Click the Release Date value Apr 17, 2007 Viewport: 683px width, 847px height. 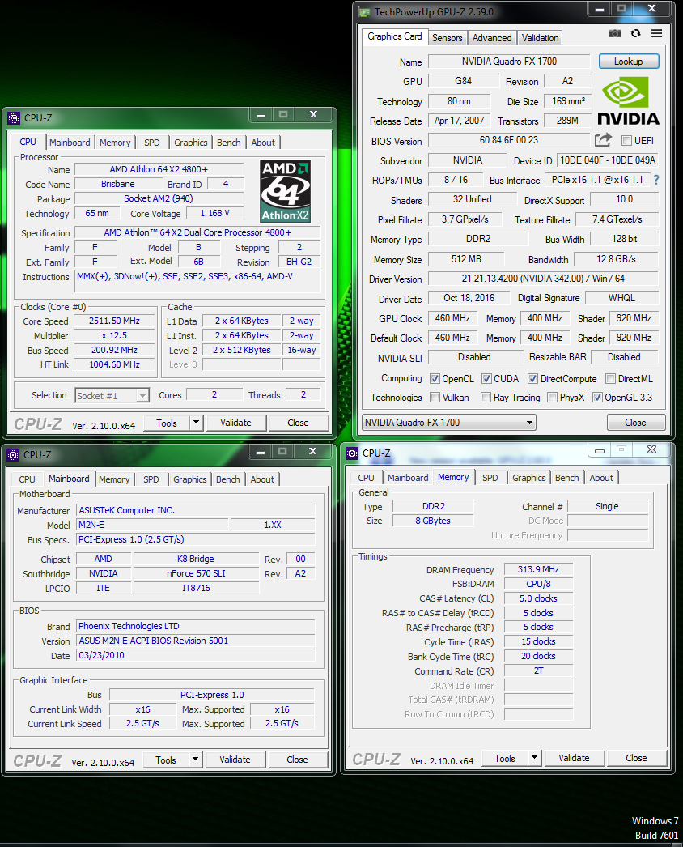pyautogui.click(x=460, y=121)
